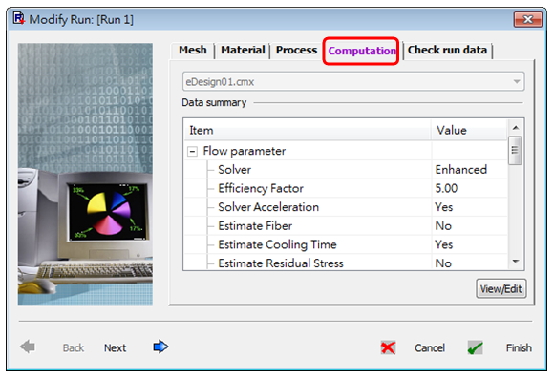Click the Enhanced value for Solver
Image resolution: width=554 pixels, height=379 pixels.
tap(461, 170)
